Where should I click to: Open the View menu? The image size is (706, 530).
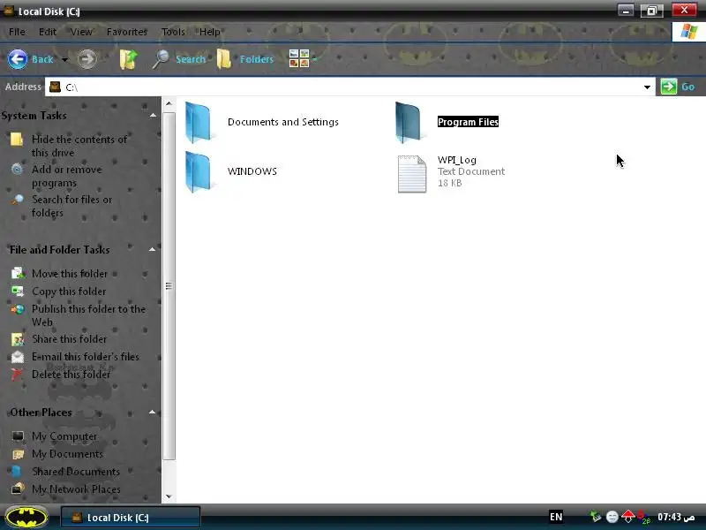coord(81,32)
